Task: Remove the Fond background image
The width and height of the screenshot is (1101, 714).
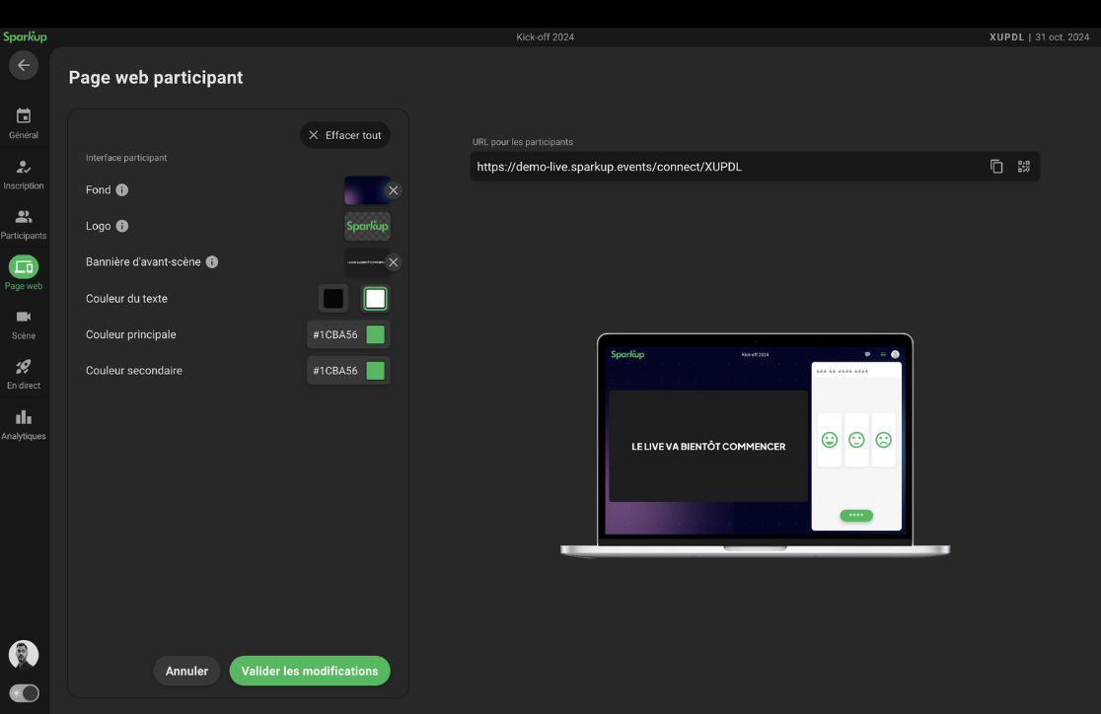Action: (393, 190)
